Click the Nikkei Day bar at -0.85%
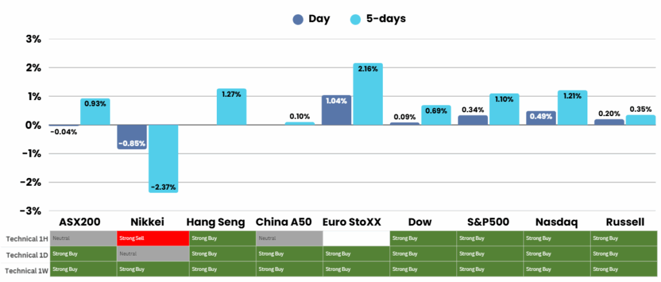Image resolution: width=661 pixels, height=282 pixels. (x=132, y=137)
